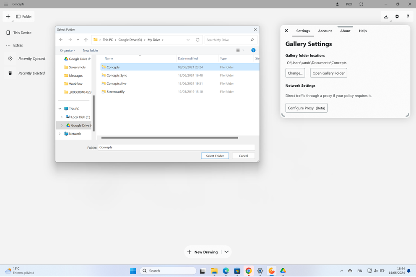Open the Organise dropdown in the dialog

(x=67, y=50)
